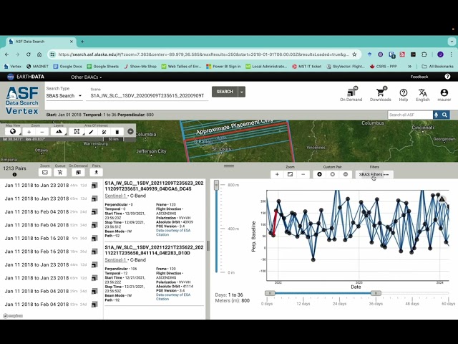Click the SEARCH button
The image size is (458, 344).
[x=225, y=92]
